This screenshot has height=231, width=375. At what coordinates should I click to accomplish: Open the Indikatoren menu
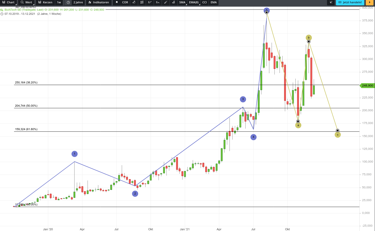pos(99,3)
